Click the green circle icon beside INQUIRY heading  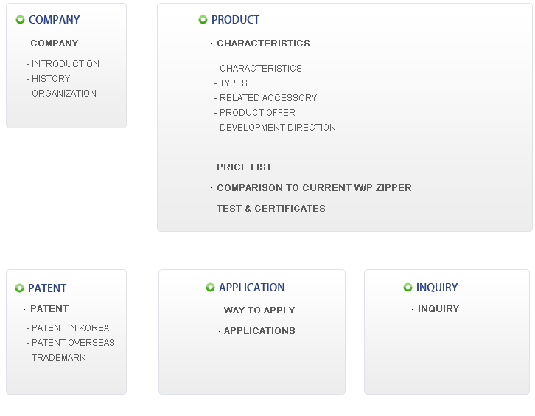click(x=408, y=288)
